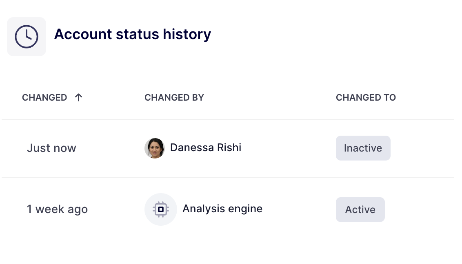The width and height of the screenshot is (462, 264).
Task: Toggle the Active status badge
Action: [360, 209]
